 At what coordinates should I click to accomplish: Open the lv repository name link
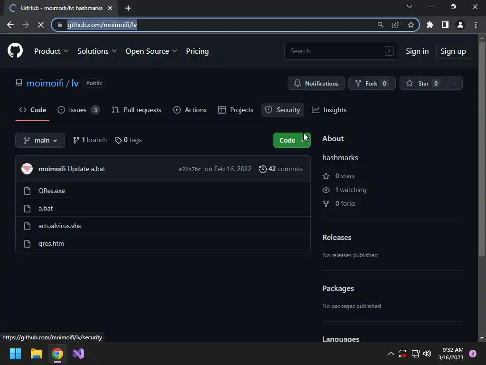[x=75, y=83]
